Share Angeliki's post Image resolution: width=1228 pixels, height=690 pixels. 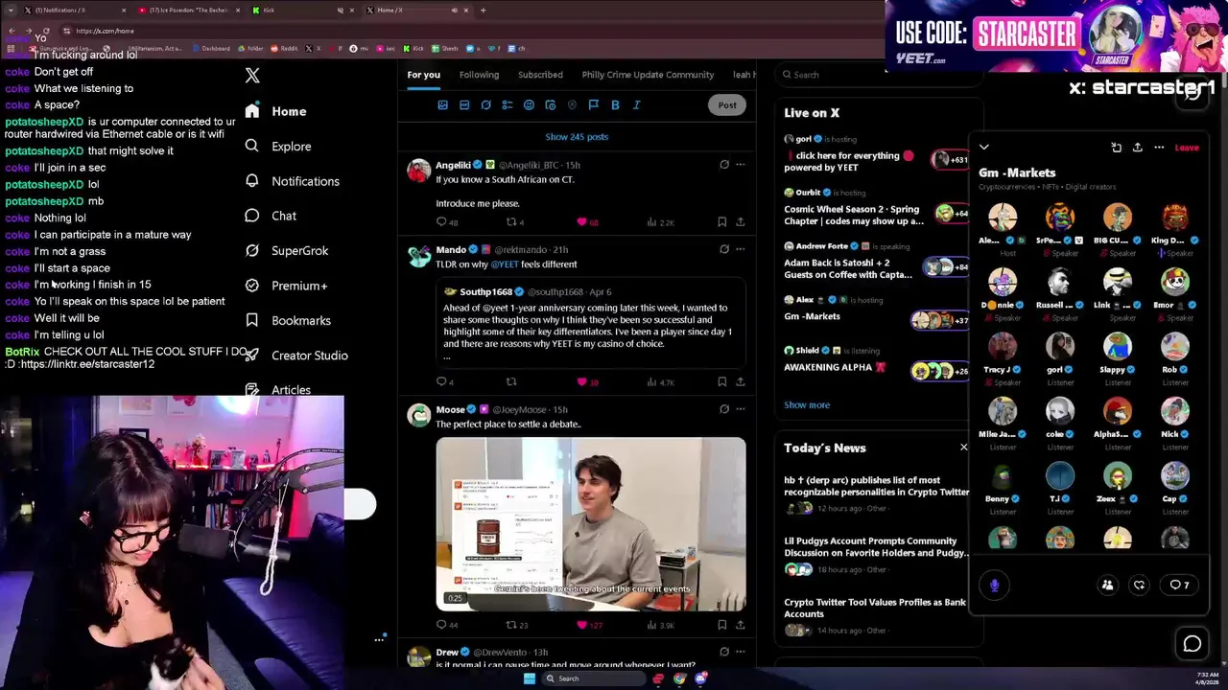coord(741,222)
